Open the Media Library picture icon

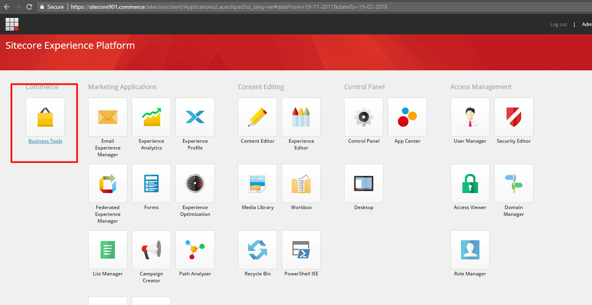pos(258,183)
